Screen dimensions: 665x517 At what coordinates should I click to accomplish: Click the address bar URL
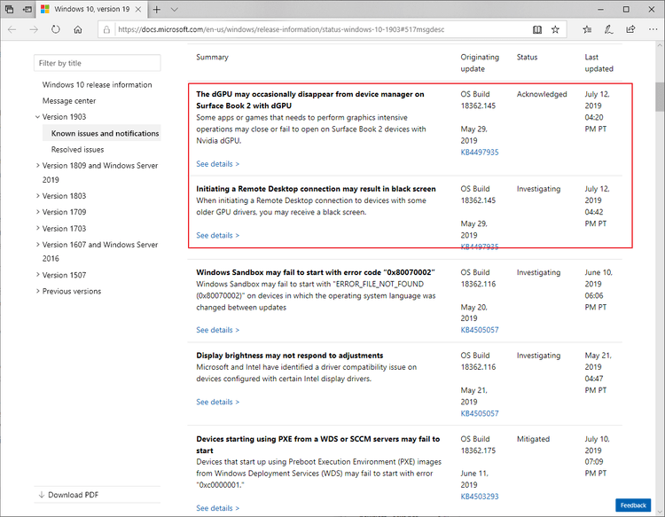pos(281,29)
